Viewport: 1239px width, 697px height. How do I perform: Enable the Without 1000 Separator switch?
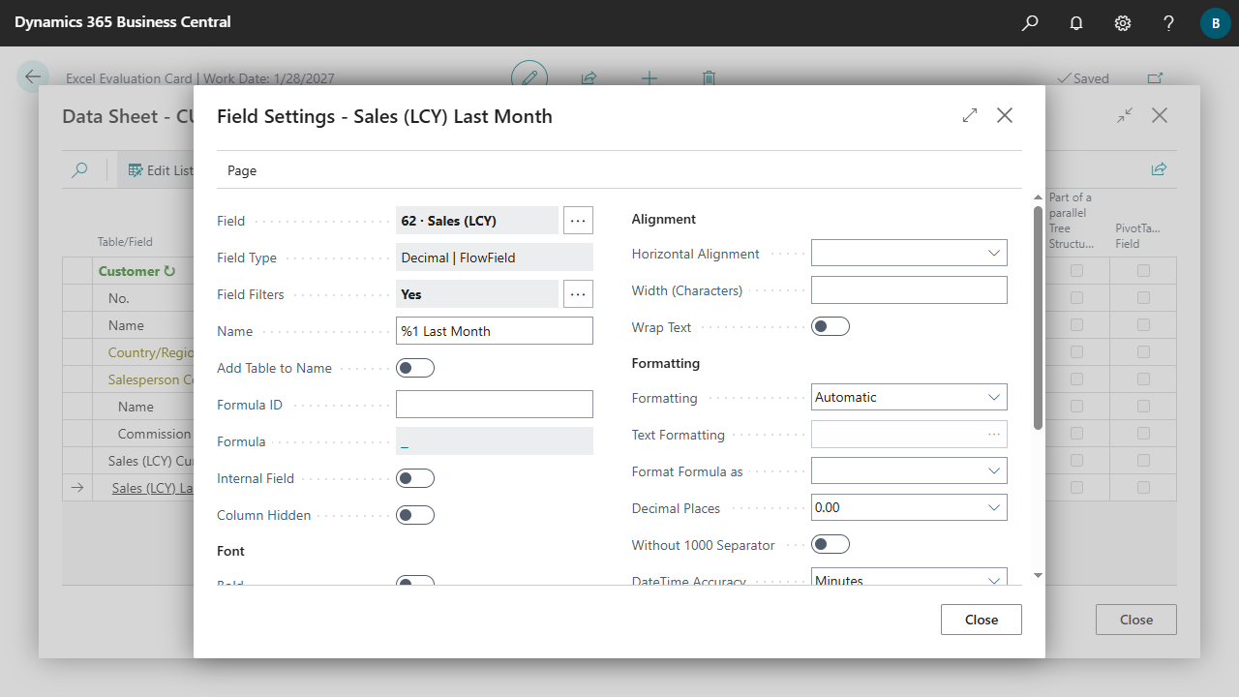pos(830,545)
